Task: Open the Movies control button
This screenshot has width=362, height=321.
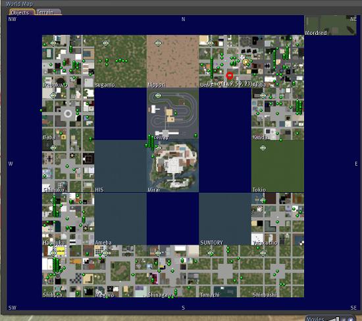Action: (315, 318)
